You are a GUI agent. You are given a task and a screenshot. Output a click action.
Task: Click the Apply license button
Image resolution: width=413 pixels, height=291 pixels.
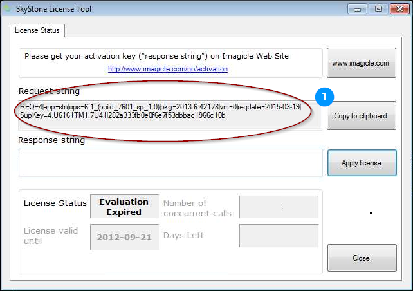click(362, 163)
